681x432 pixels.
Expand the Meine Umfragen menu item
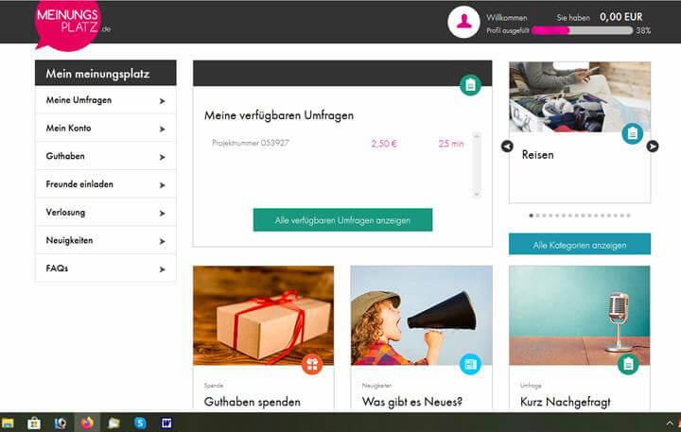[x=163, y=100]
